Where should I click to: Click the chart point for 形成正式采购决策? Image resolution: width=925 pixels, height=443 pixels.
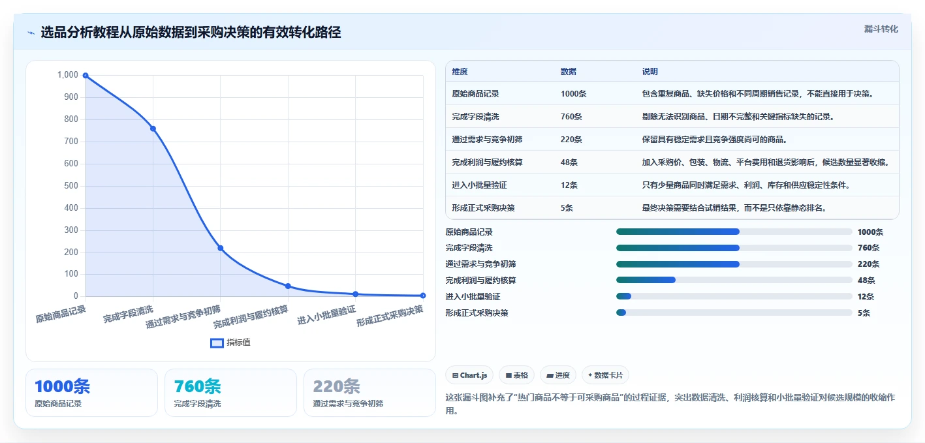pos(423,296)
